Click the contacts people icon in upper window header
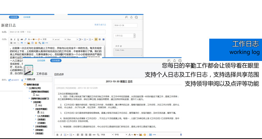 click(x=126, y=17)
